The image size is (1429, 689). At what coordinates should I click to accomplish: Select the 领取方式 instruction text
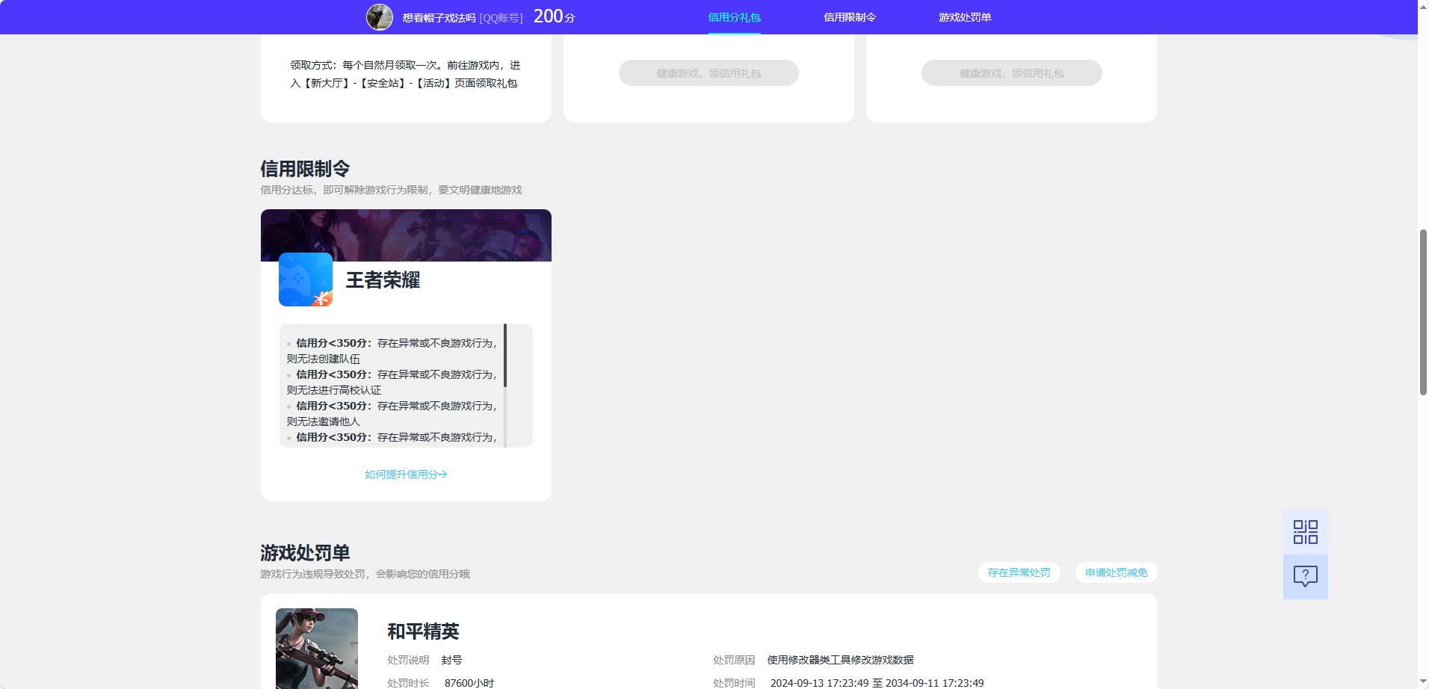click(405, 74)
